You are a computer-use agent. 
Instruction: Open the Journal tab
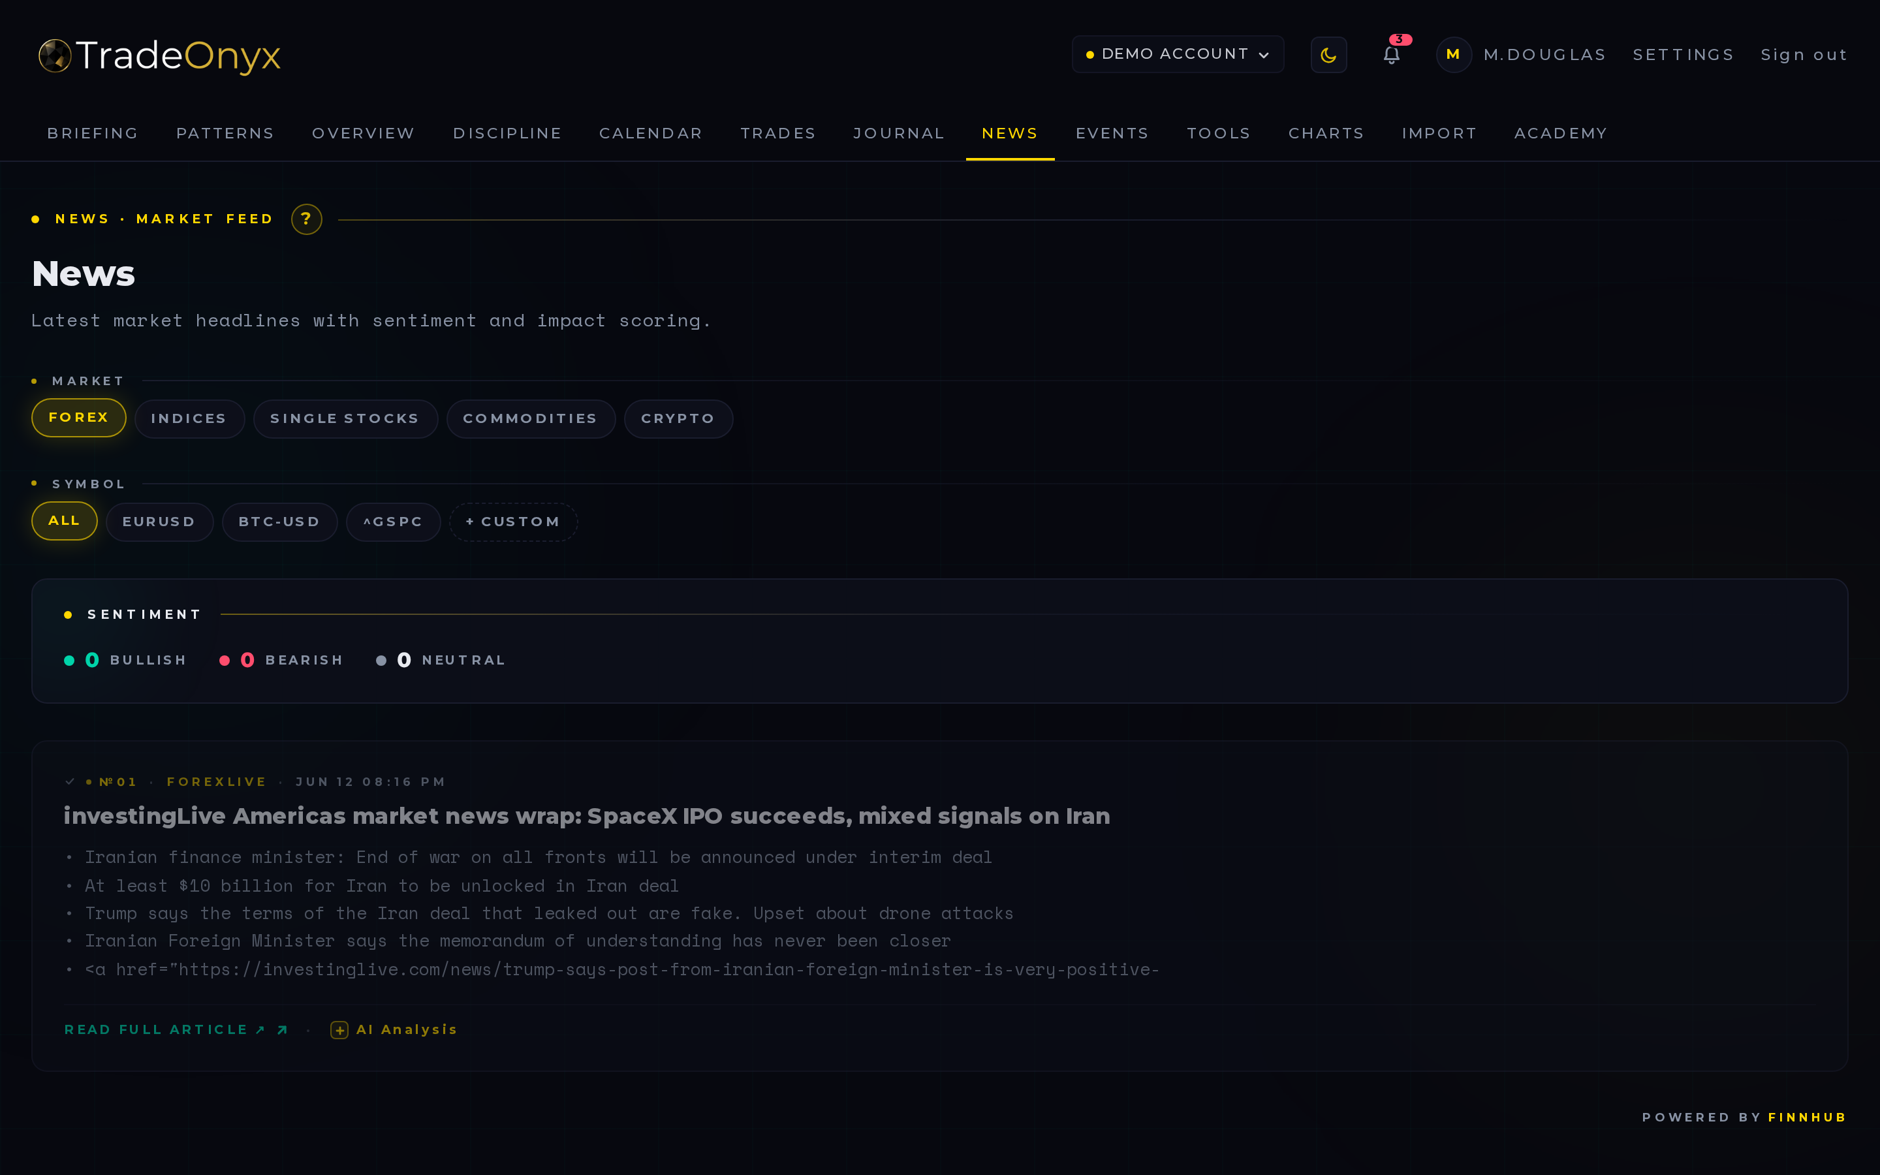tap(899, 133)
